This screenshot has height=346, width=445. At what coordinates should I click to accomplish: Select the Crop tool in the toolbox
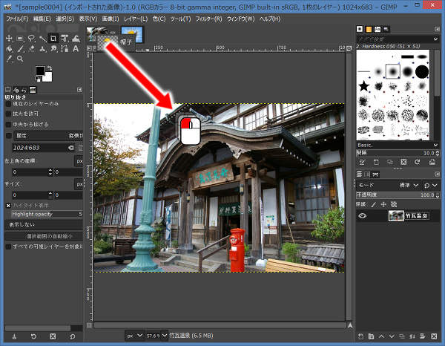tap(54, 38)
